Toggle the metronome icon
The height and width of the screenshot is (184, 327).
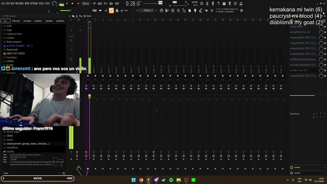coord(95,4)
